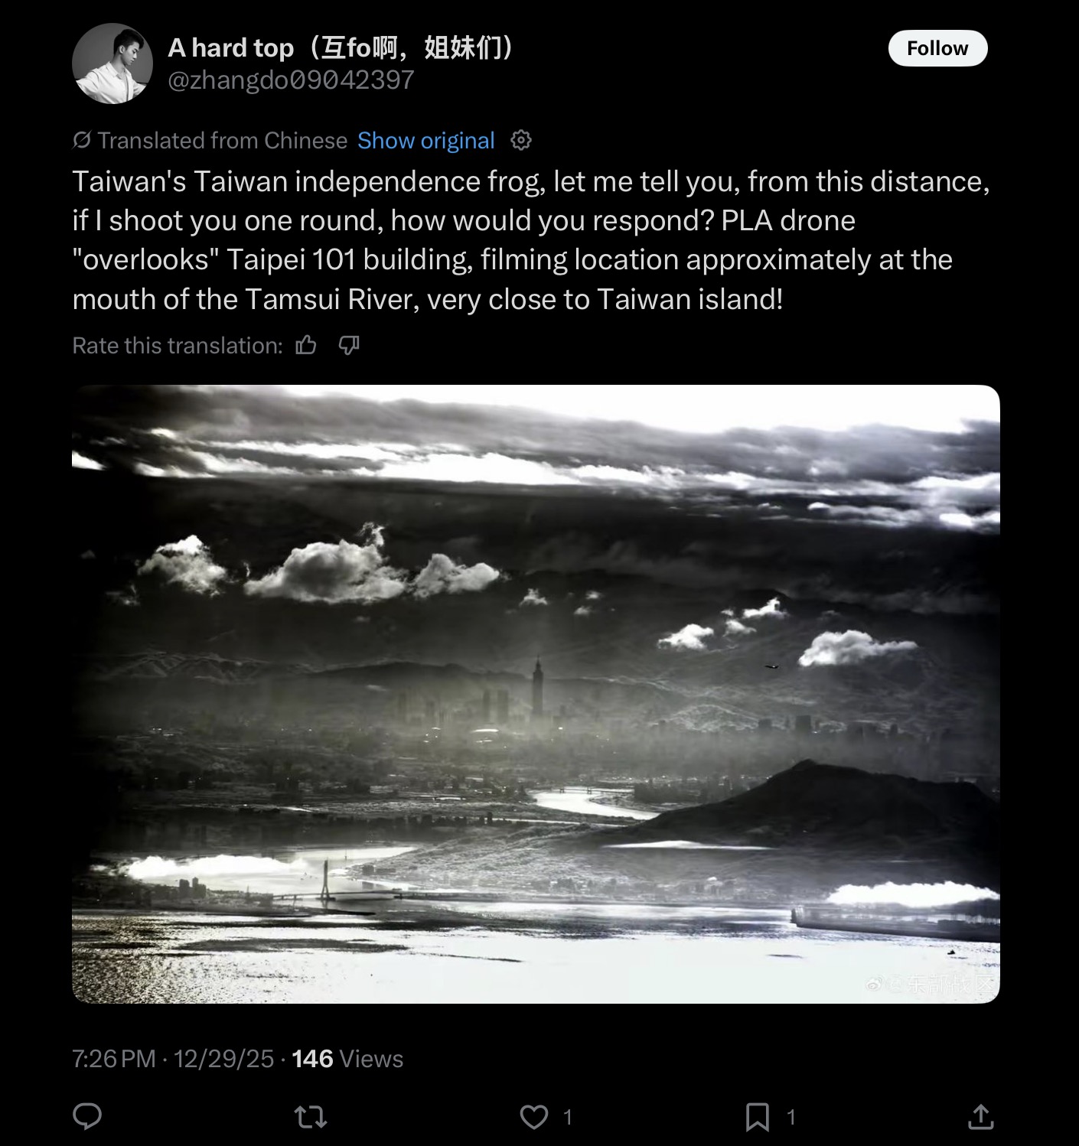
Task: Show original Chinese text
Action: 426,141
